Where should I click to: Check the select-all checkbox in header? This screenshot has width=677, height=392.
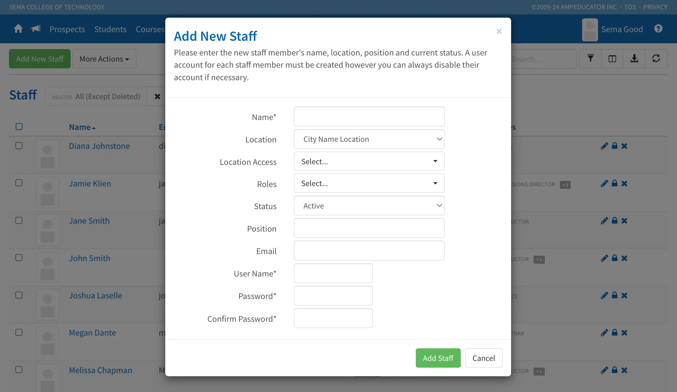coord(19,127)
